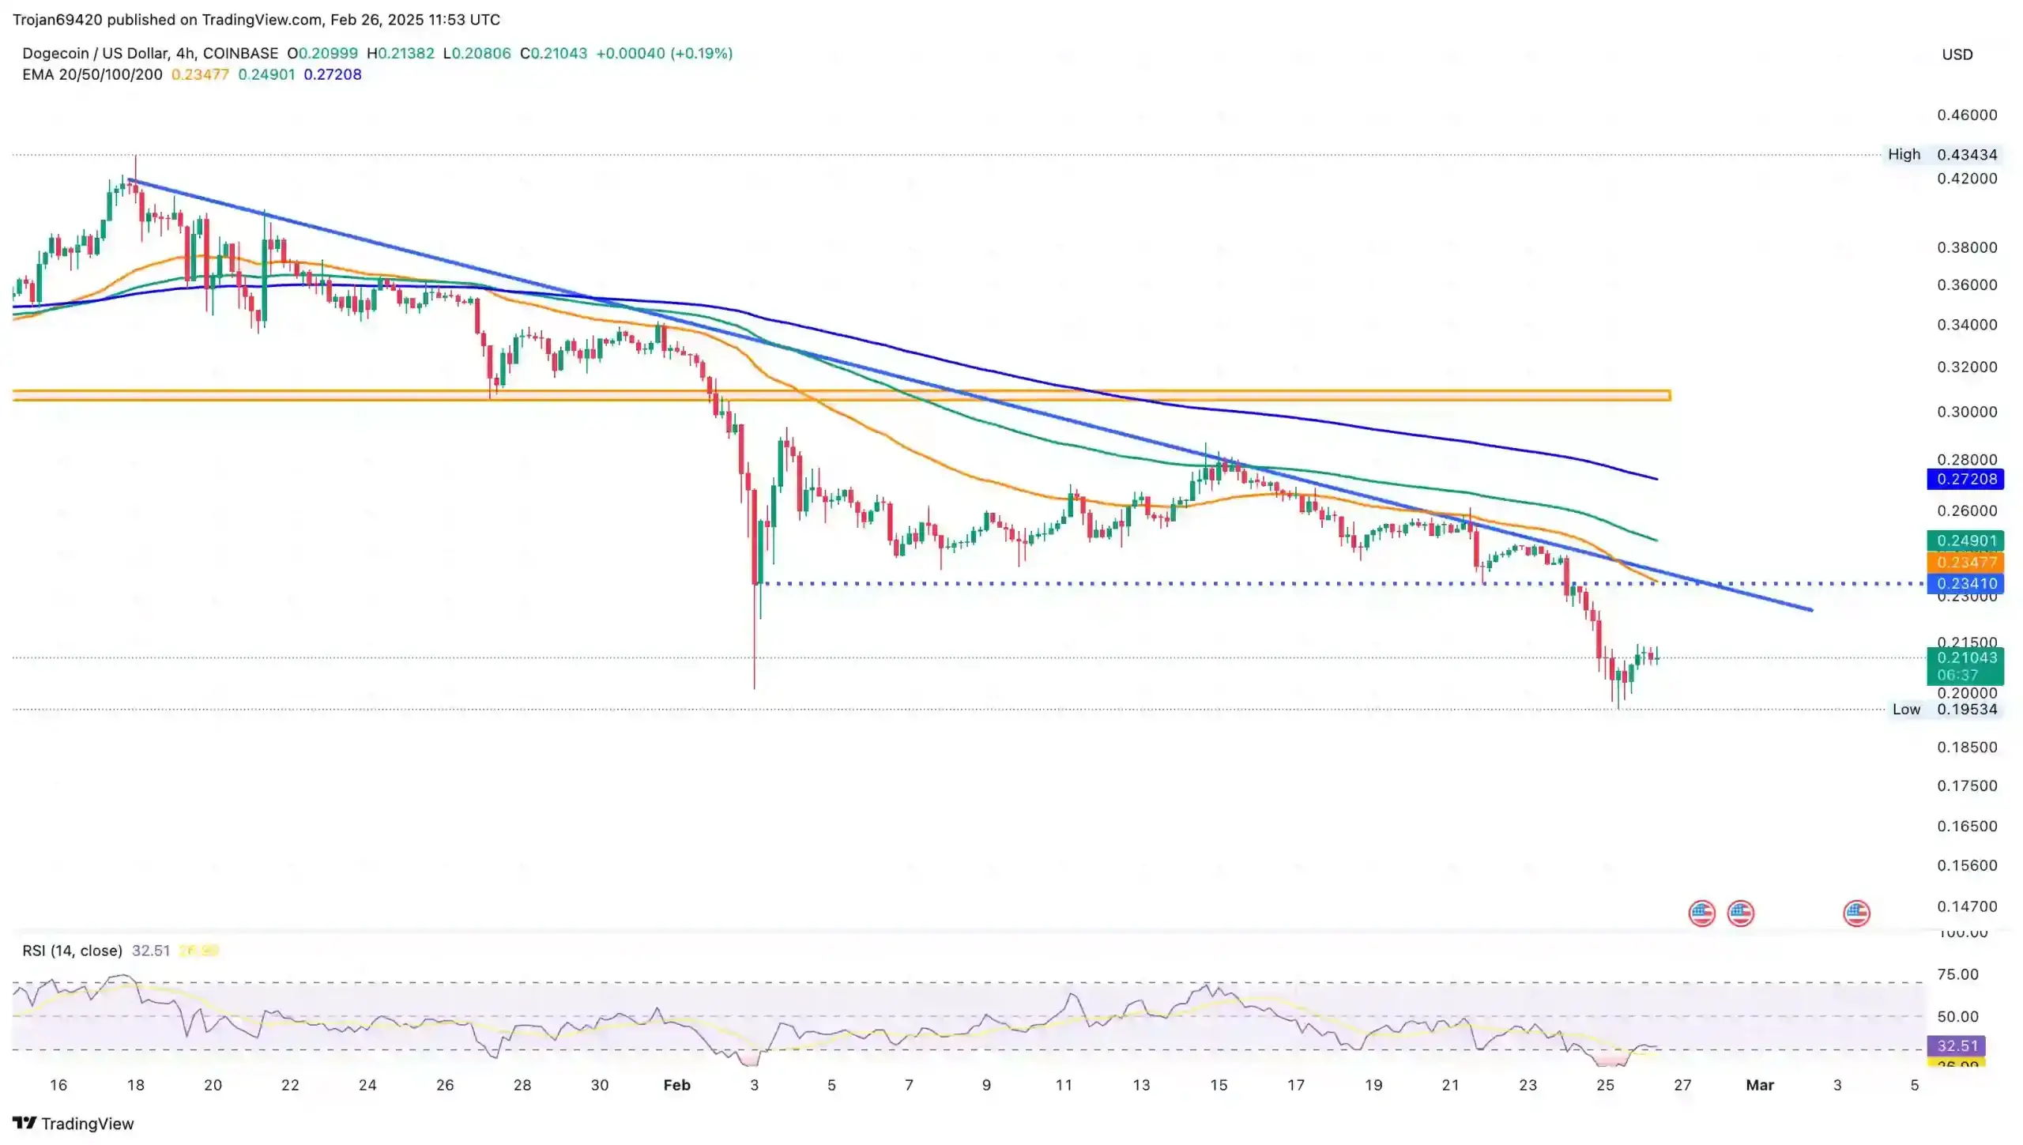Click the green 0.24901 EMA legend value
Screen dimensions: 2023x1145
(x=266, y=74)
